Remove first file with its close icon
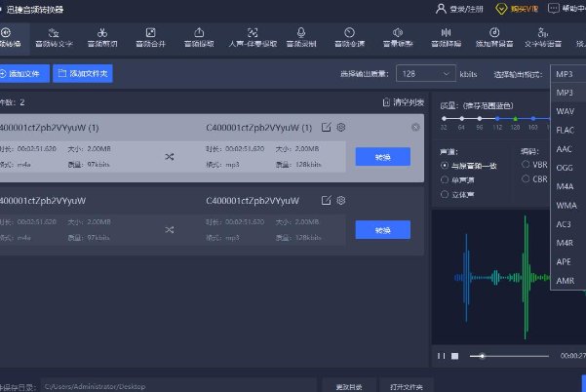Screen dimensions: 586x392 [416, 127]
